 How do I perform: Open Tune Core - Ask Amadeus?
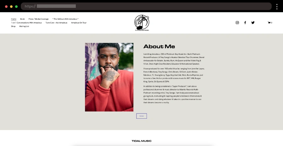tap(56, 23)
